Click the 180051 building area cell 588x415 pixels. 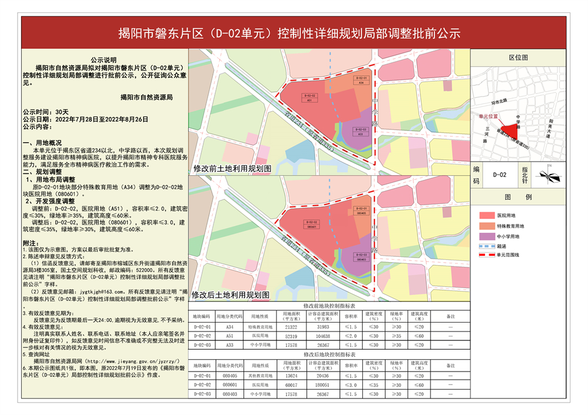(322, 385)
